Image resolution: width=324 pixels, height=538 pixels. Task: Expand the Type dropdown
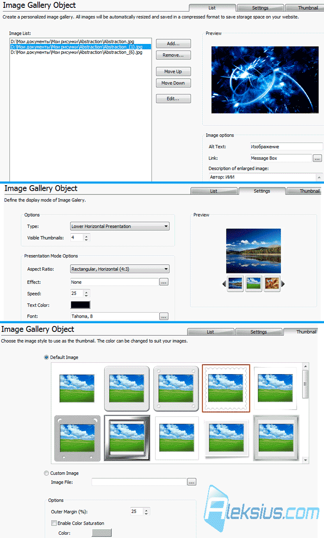point(166,226)
